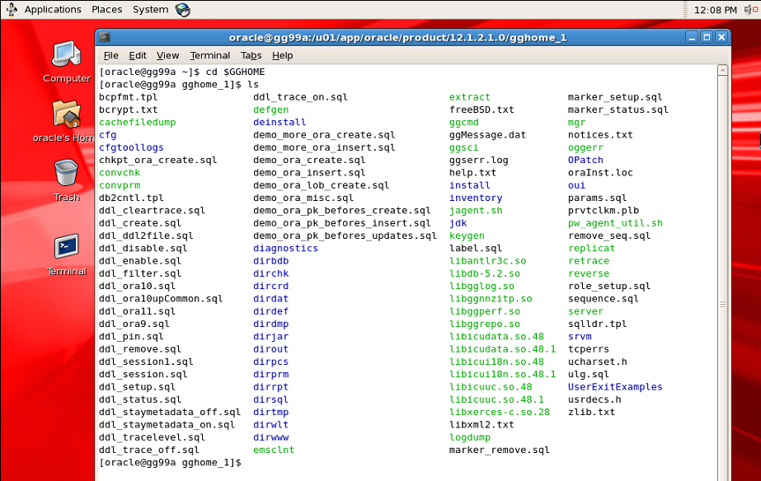
Task: Open the Terminal menu in menu bar
Action: 209,55
